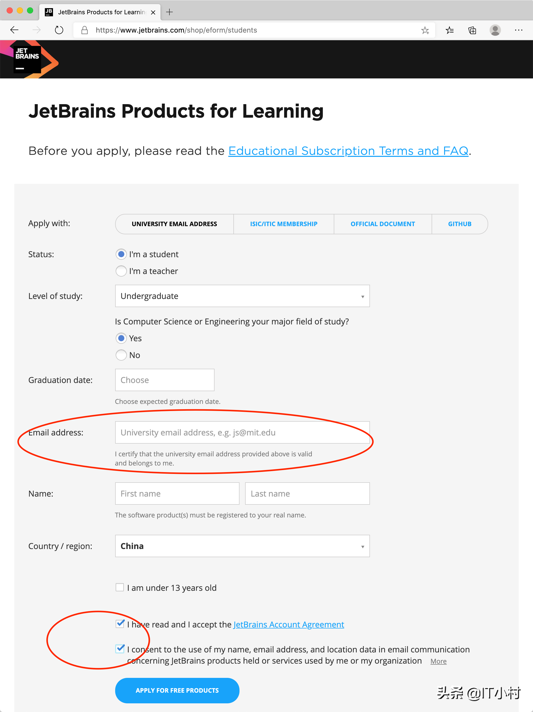Open the browser settings menu (three dots)
This screenshot has width=533, height=712.
click(x=519, y=30)
